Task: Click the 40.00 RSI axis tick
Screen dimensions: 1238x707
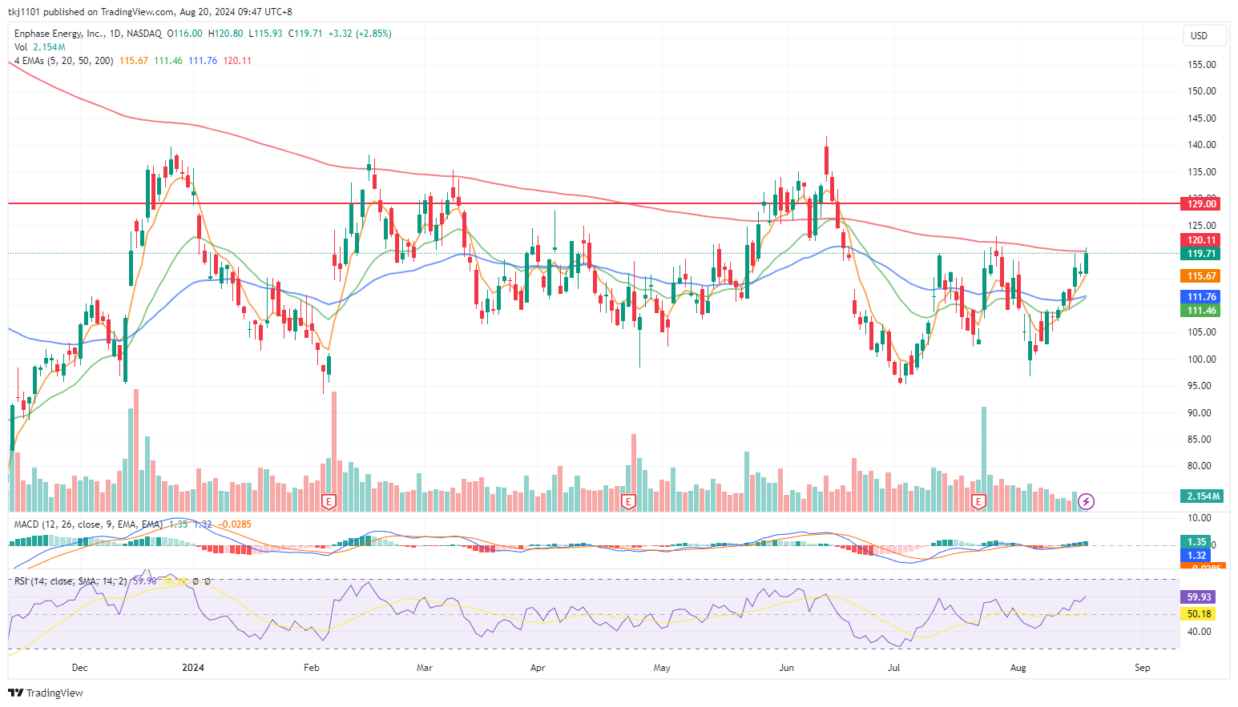Action: [1199, 632]
